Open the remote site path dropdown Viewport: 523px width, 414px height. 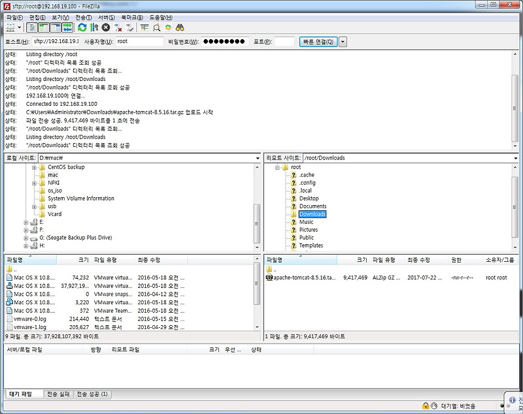tap(516, 157)
